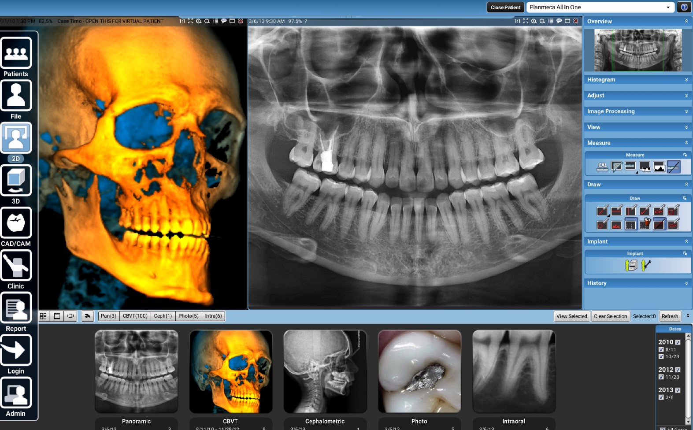
Task: Expand the Image Processing section
Action: pyautogui.click(x=637, y=111)
